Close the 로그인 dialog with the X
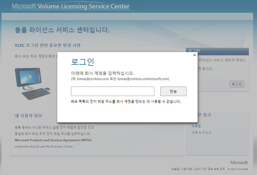The image size is (257, 175). coord(195,55)
